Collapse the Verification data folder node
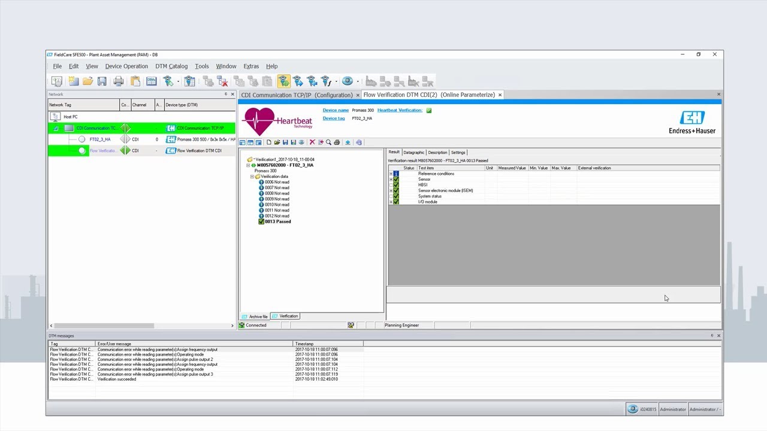The height and width of the screenshot is (431, 767). (252, 177)
